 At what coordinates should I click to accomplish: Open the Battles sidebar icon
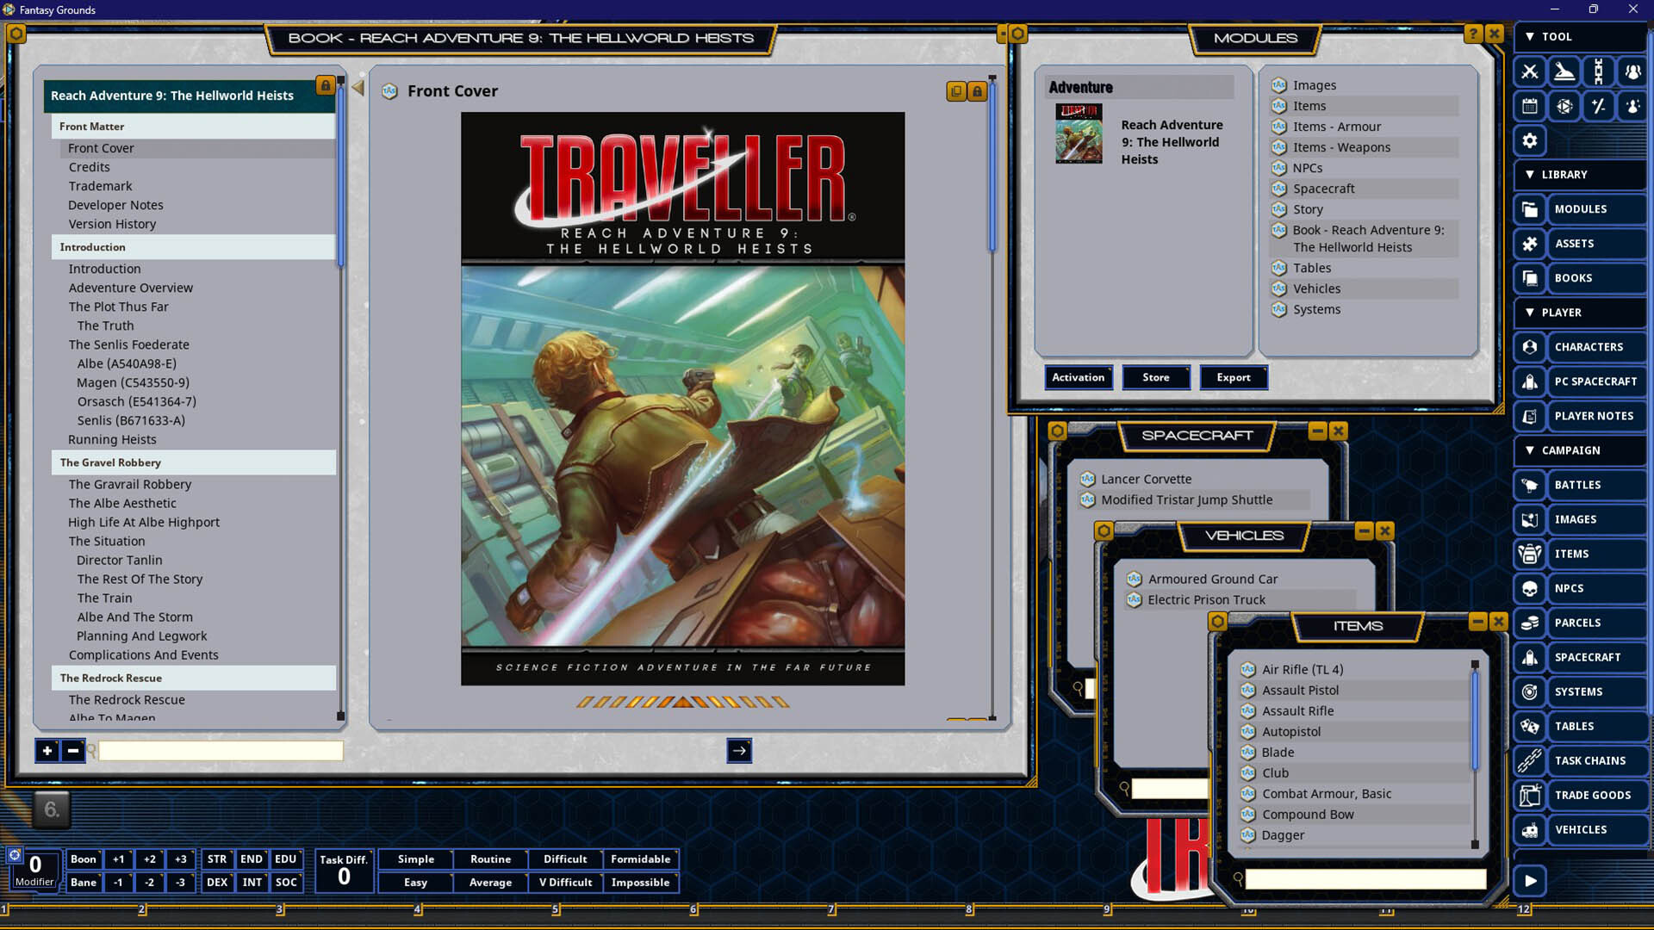1530,485
